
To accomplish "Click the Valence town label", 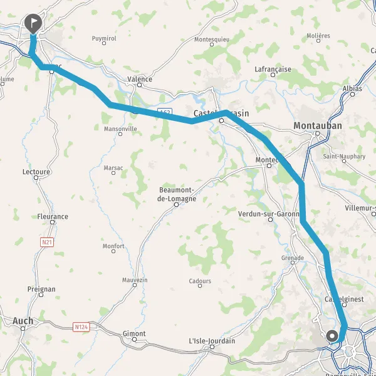I will coord(140,79).
